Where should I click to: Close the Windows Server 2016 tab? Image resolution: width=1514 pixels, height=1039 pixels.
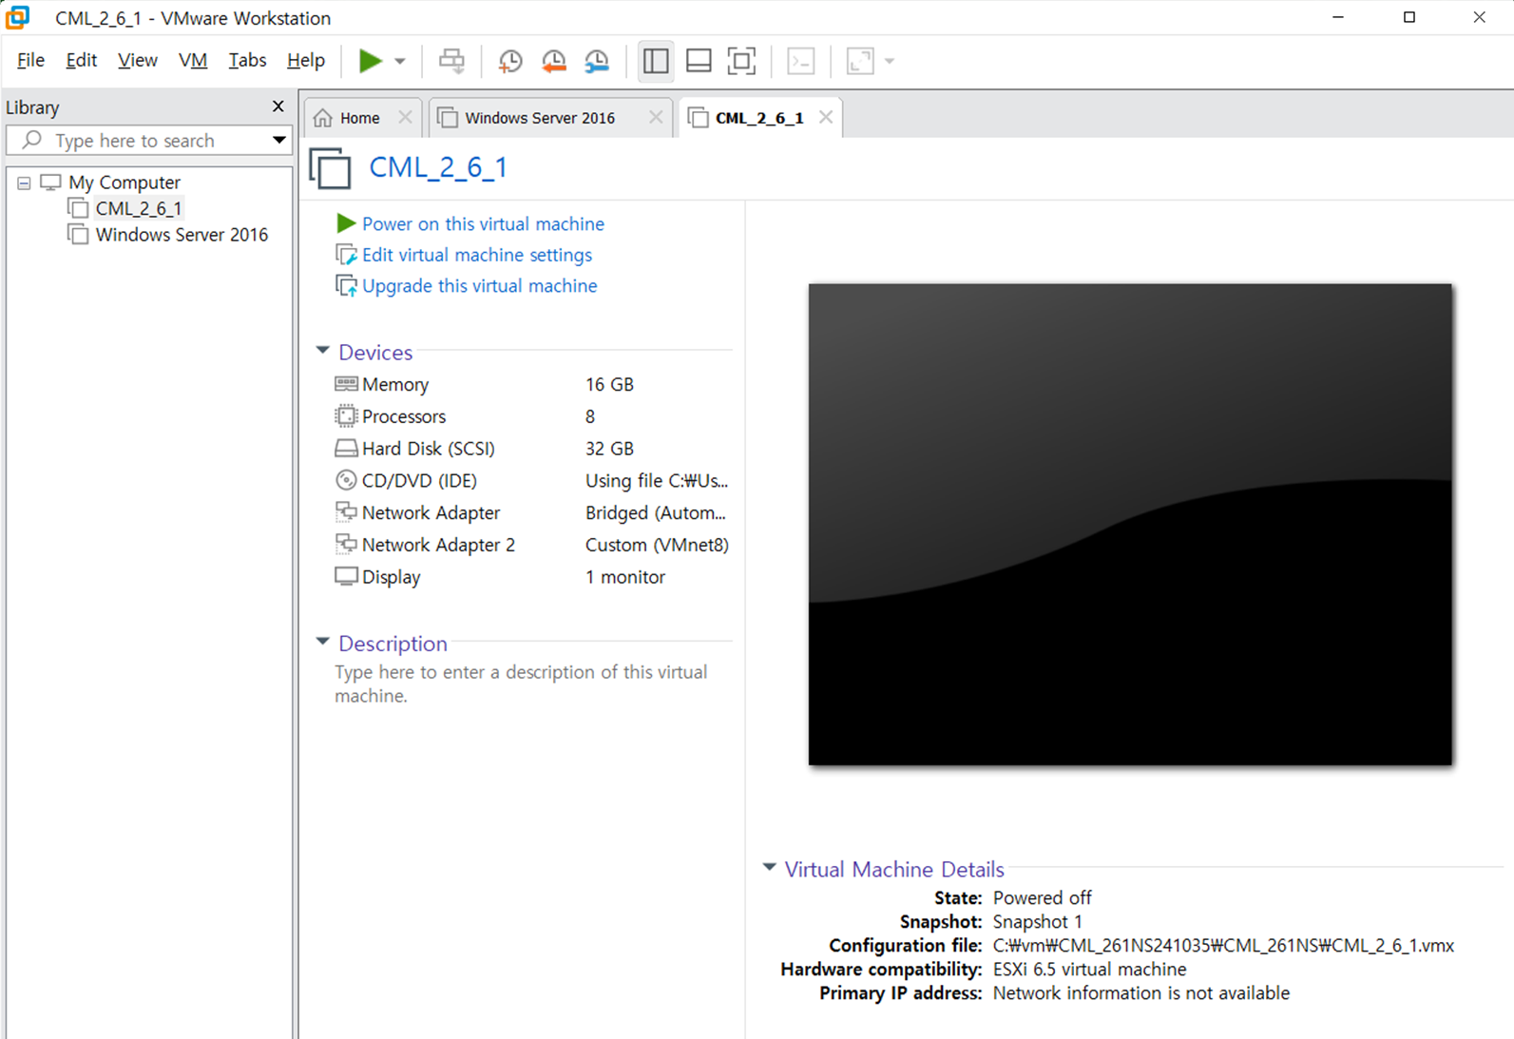656,117
